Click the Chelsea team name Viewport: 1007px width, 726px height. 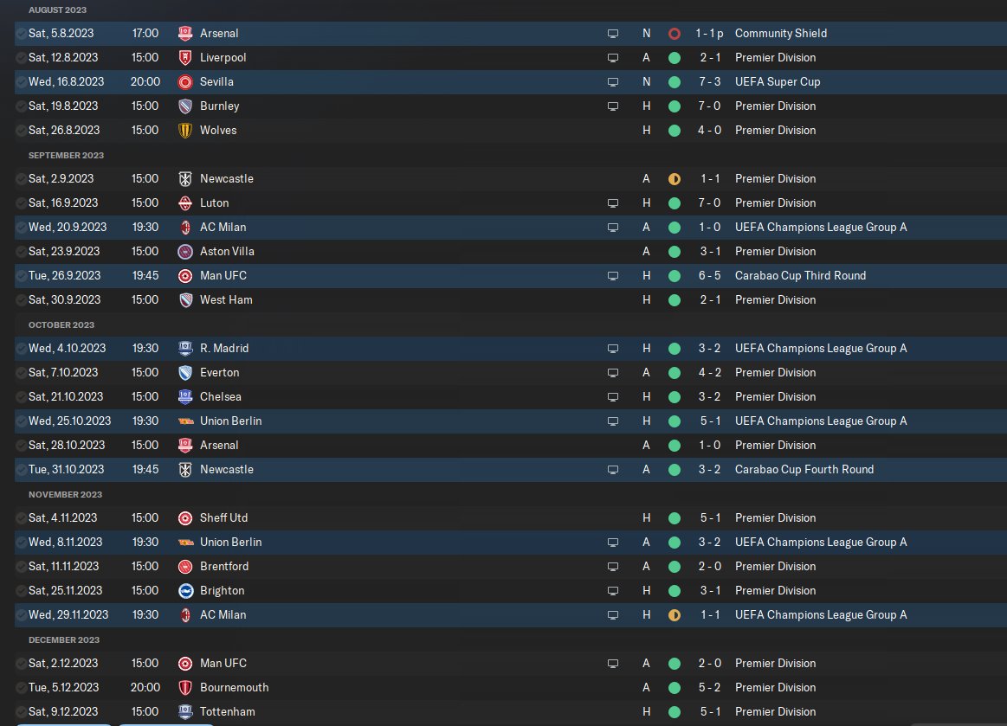coord(221,397)
